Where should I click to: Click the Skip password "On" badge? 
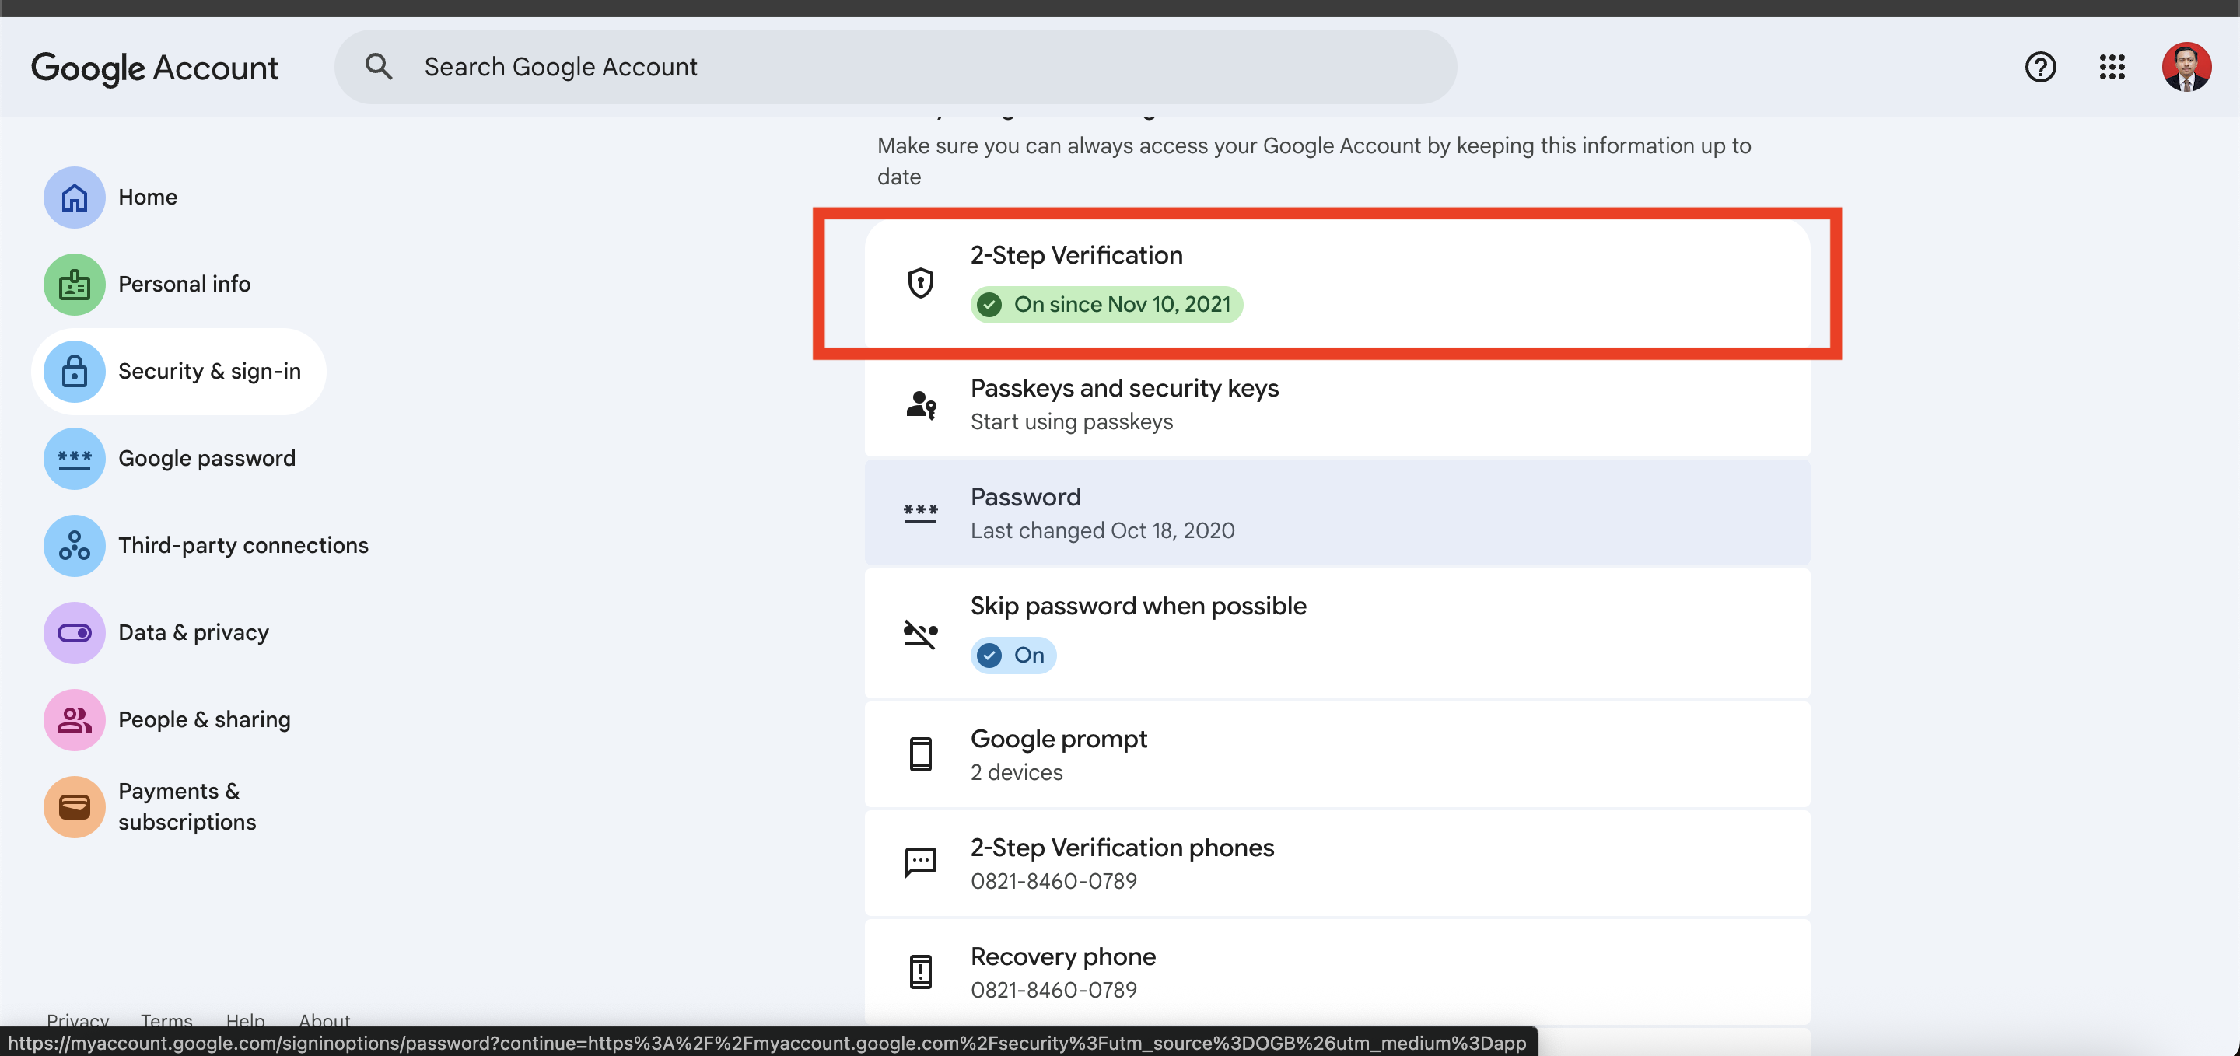pyautogui.click(x=1012, y=656)
